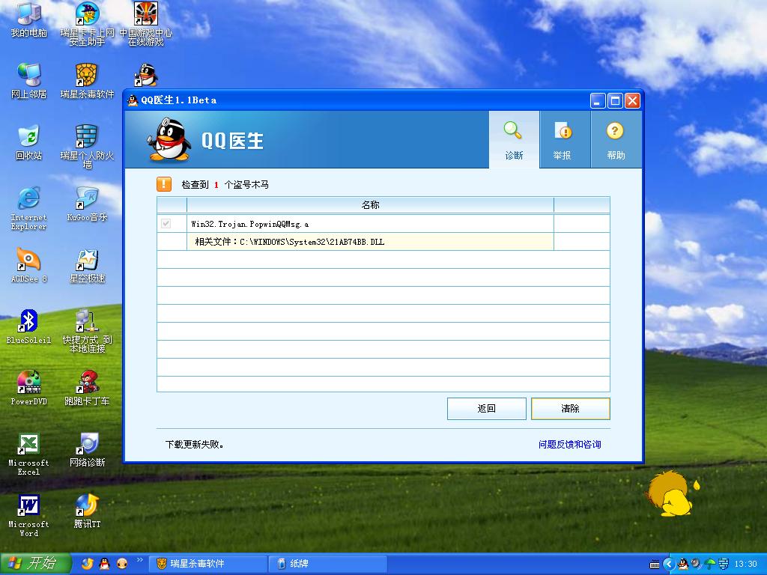Click QQ penguin icon in system tray
Screen dimensions: 767x575
[x=683, y=564]
